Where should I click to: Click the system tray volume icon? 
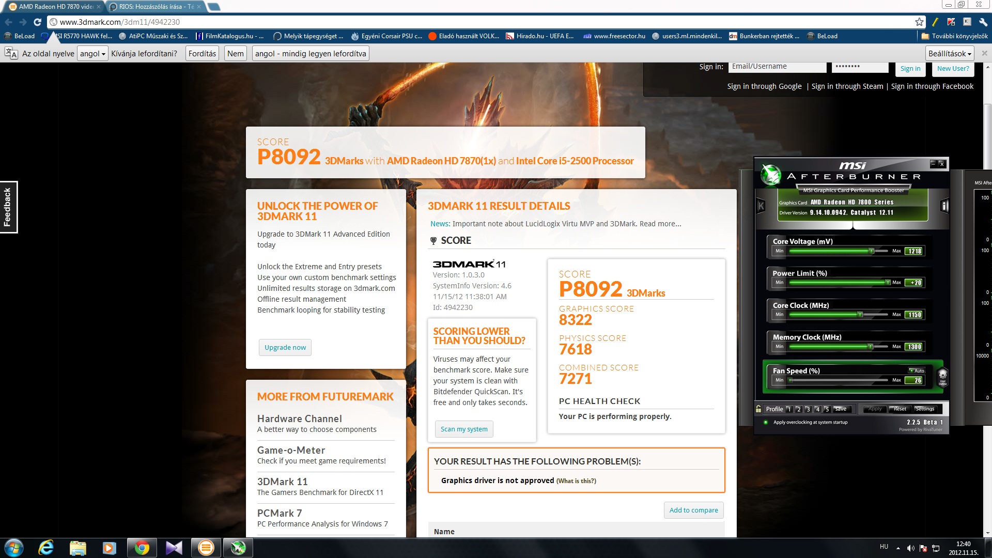(x=910, y=548)
